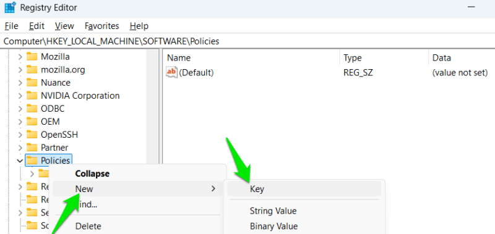
Task: Create a new String Value
Action: coord(304,211)
